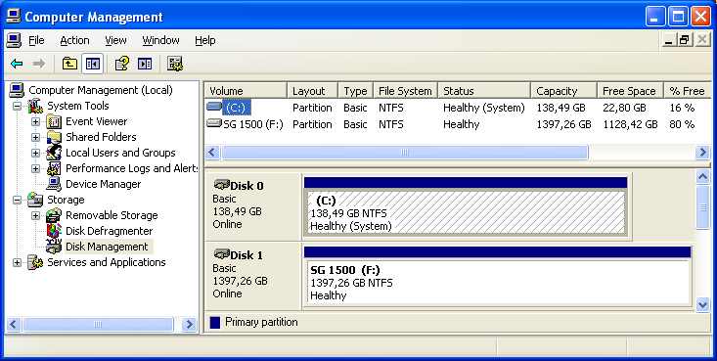Open the File menu
Image resolution: width=717 pixels, height=361 pixels.
pos(36,41)
